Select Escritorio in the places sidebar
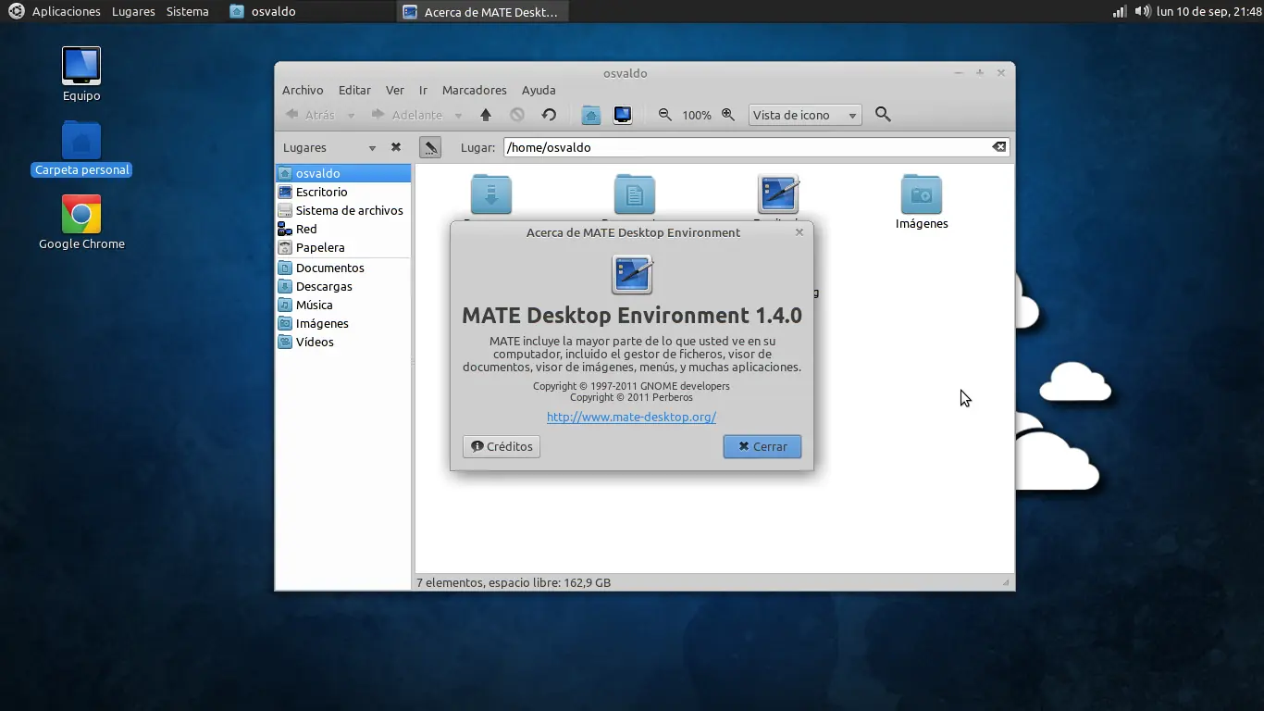Image resolution: width=1264 pixels, height=711 pixels. coord(343,192)
